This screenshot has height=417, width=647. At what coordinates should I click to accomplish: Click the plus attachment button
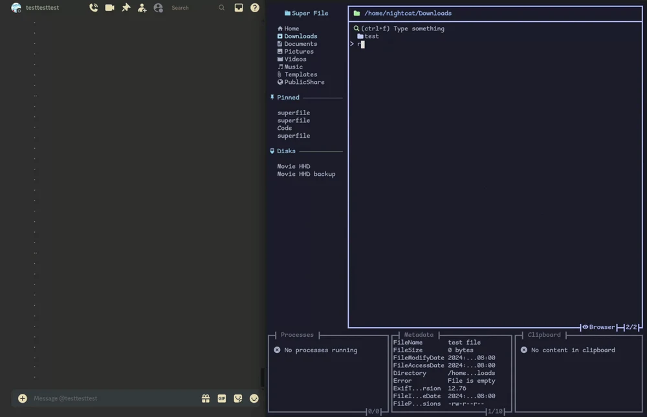click(23, 398)
